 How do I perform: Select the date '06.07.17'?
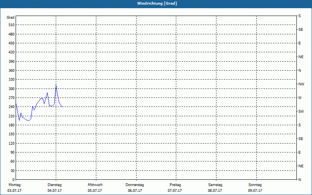pos(135,191)
